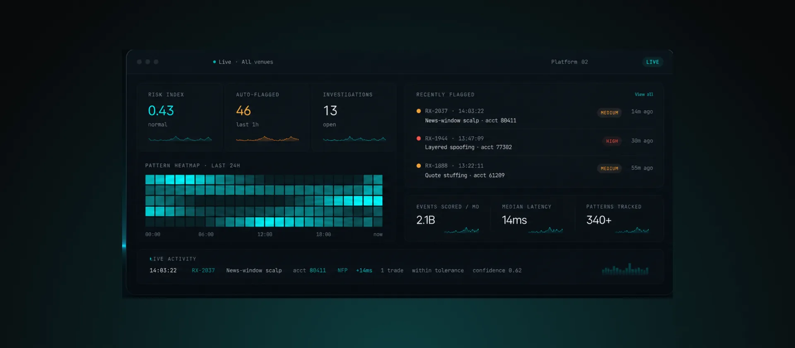
Task: Click the 12:00 heatmap axis label
Action: coord(265,234)
